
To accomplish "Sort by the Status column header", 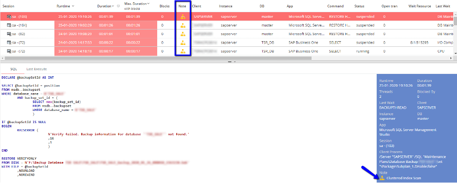I will pos(359,6).
